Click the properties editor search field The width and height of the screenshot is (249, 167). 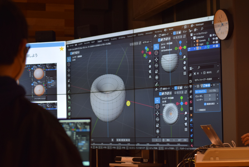pyautogui.click(x=206, y=67)
